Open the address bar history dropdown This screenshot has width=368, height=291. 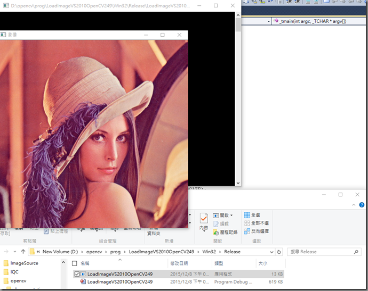coord(271,252)
